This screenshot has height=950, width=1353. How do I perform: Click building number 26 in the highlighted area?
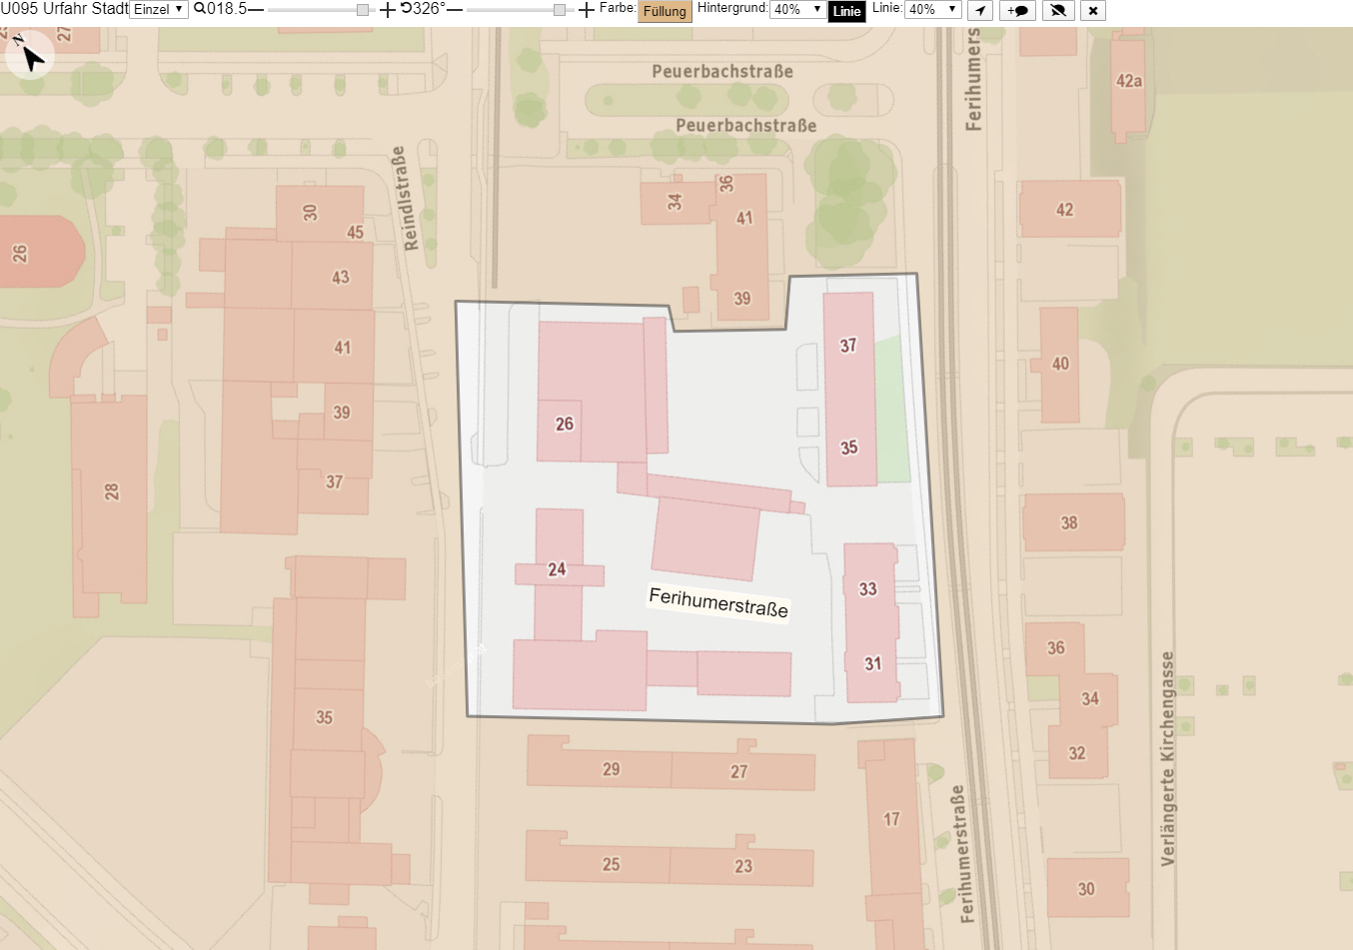pyautogui.click(x=565, y=424)
